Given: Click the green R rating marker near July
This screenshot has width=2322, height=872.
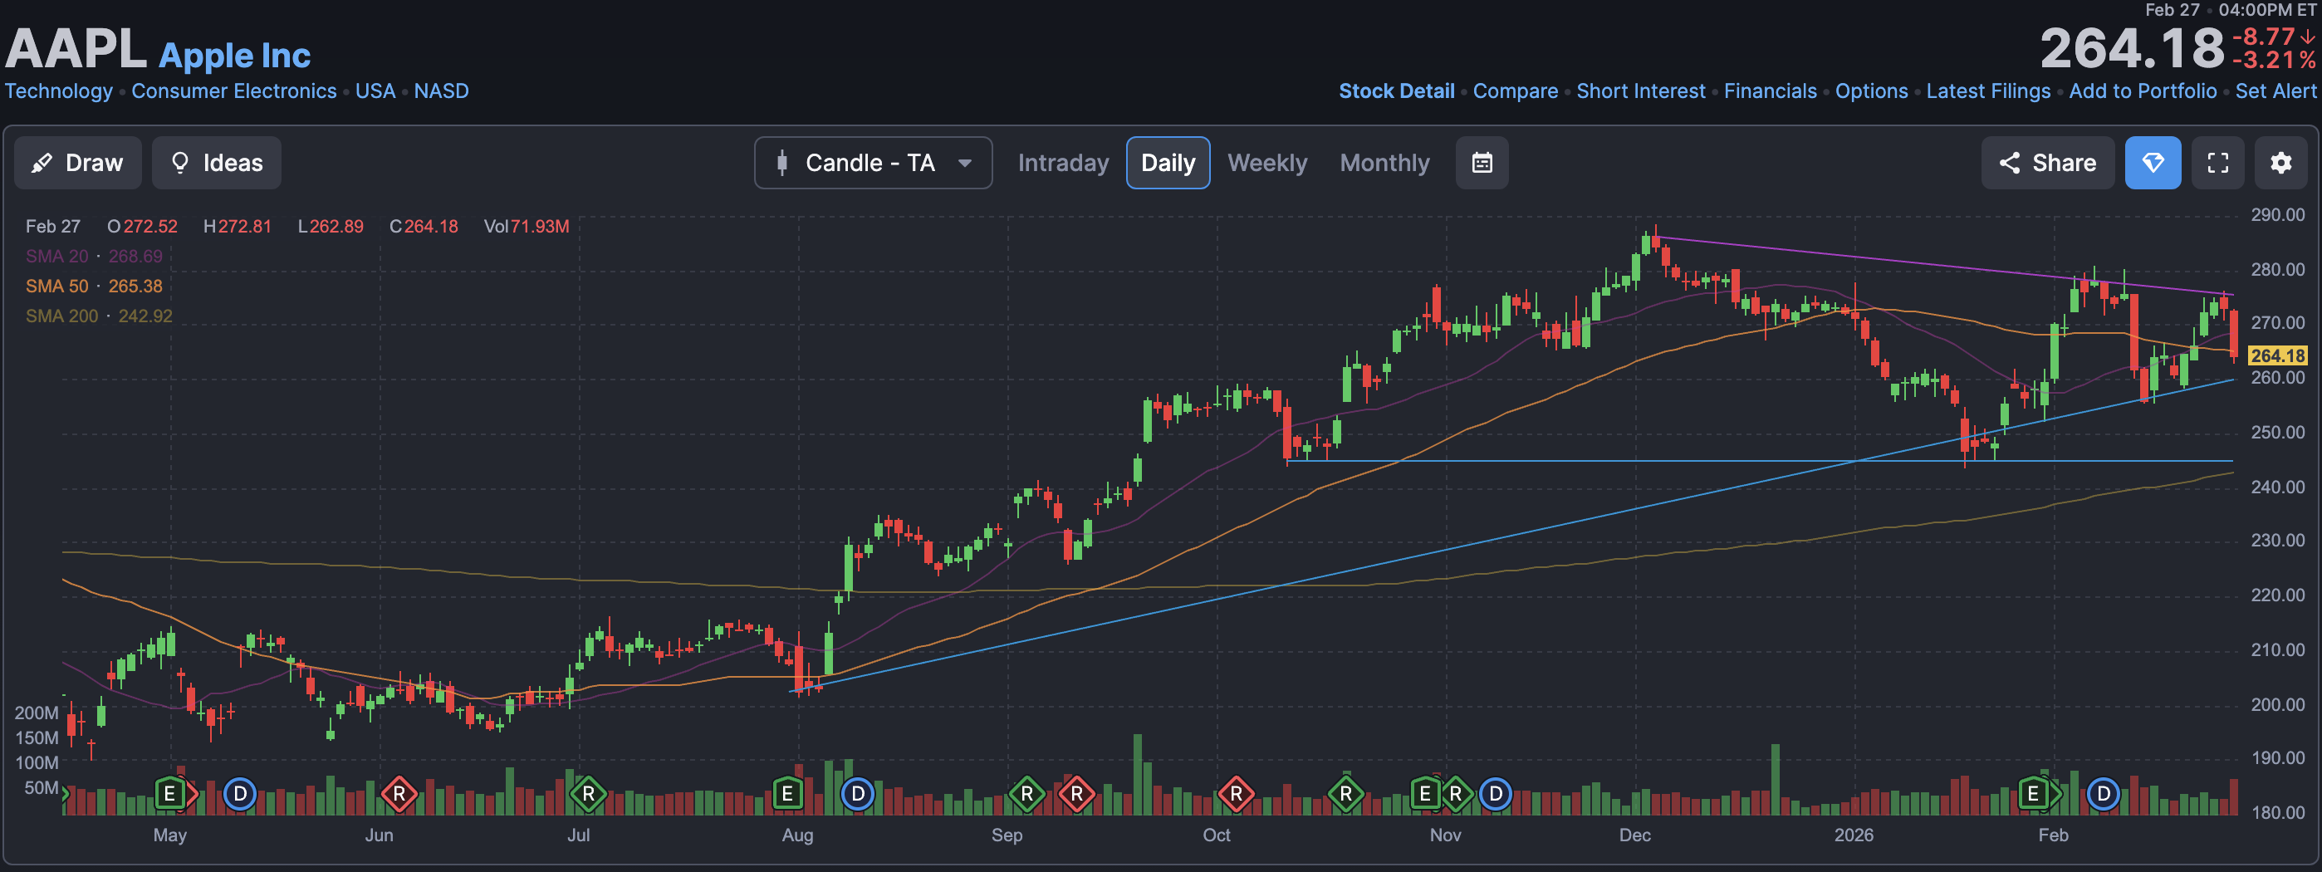Looking at the screenshot, I should 588,794.
